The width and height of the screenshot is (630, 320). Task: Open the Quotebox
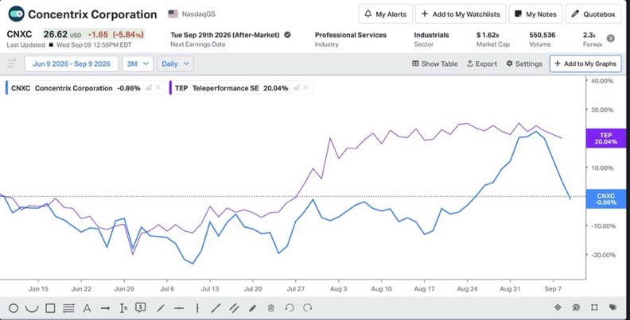[x=593, y=14]
